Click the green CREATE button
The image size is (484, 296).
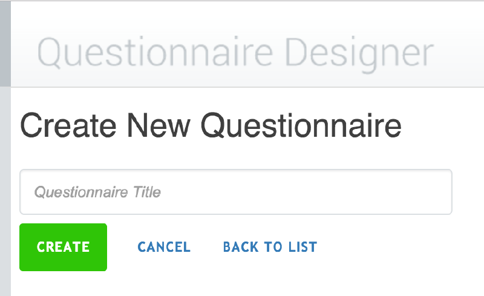63,247
